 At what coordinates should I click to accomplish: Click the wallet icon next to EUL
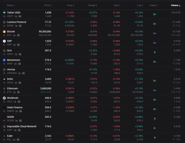[x=18, y=139]
